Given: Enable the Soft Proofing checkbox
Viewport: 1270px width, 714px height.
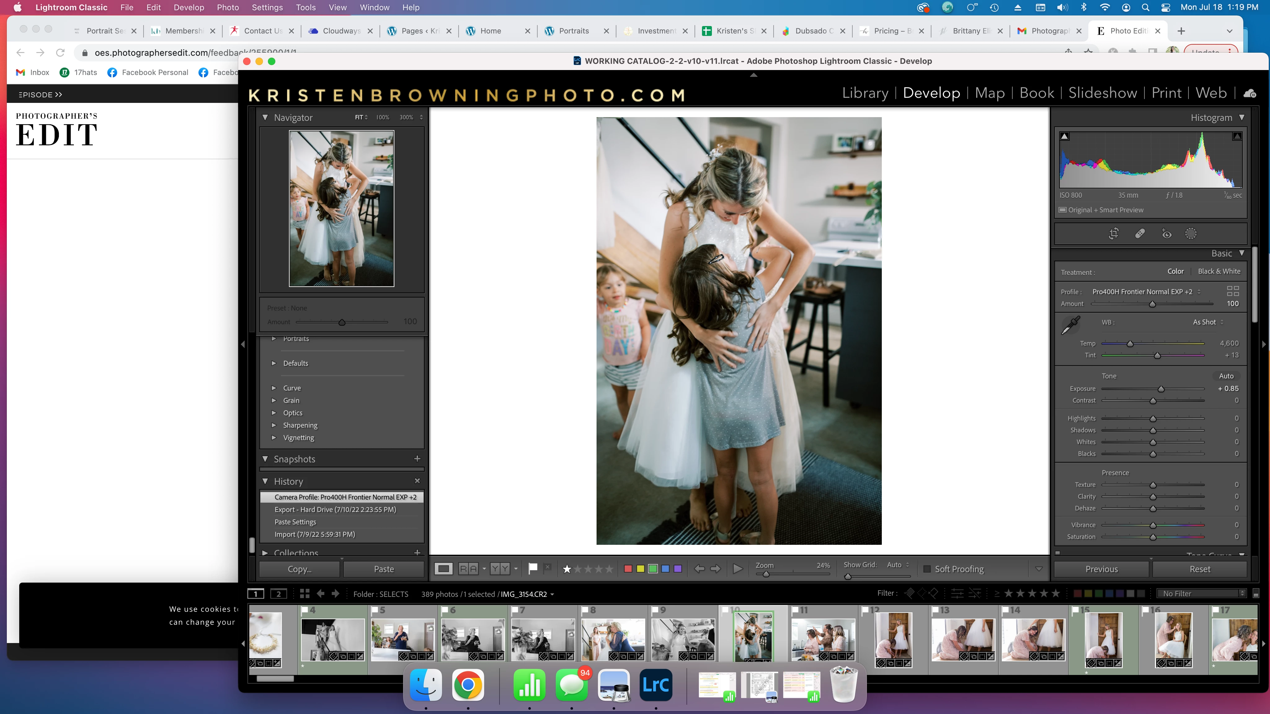Looking at the screenshot, I should pyautogui.click(x=927, y=569).
